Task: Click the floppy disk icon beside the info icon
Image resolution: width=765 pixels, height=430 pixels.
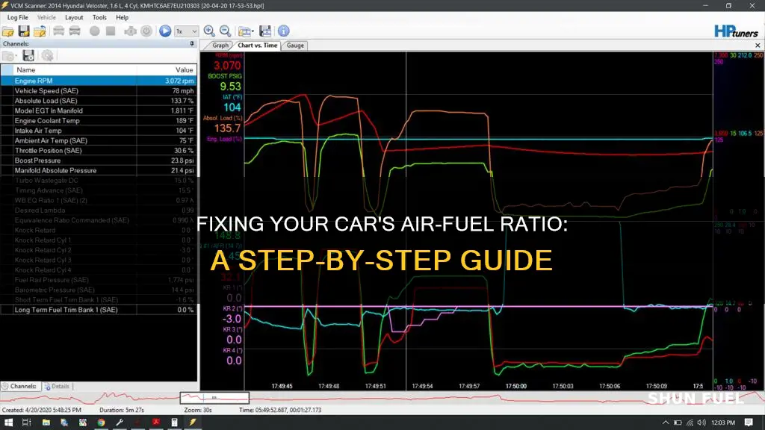Action: point(265,31)
